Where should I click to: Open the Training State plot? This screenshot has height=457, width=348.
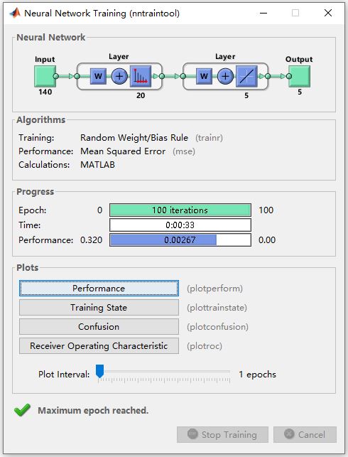[x=99, y=308]
